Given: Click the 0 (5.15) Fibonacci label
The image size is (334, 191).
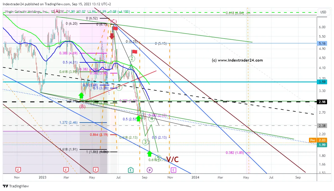Looking at the screenshot, I should pos(161,44).
